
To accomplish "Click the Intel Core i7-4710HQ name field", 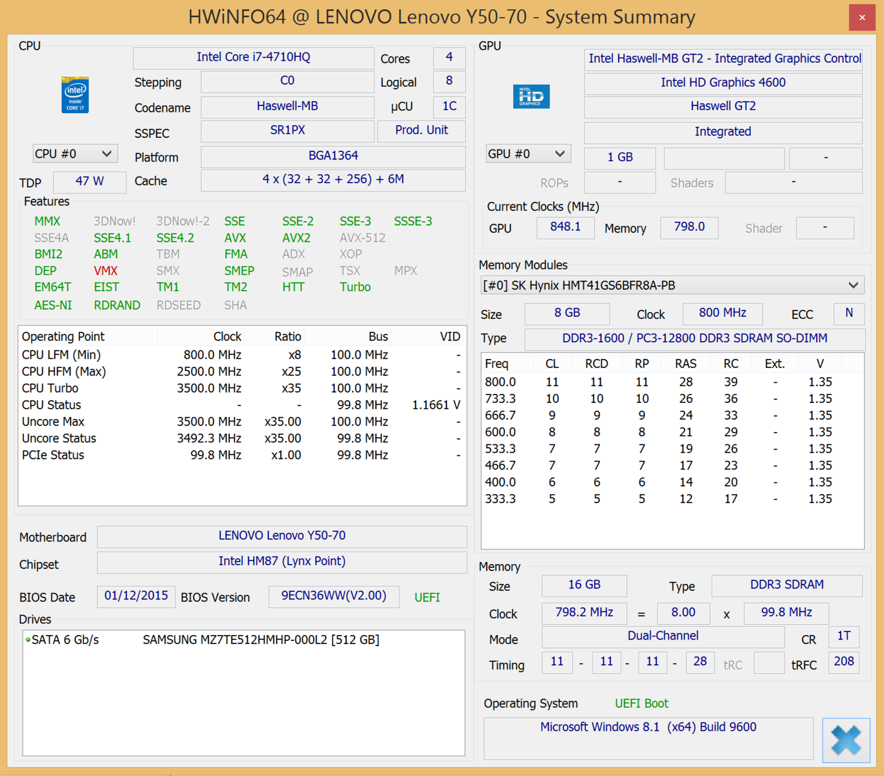I will click(254, 58).
